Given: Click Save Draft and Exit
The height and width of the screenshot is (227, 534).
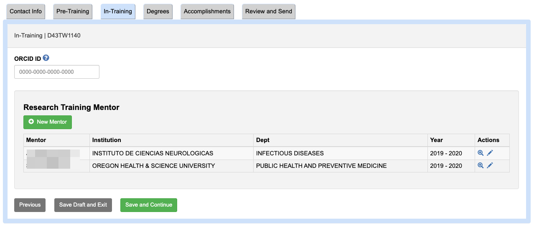Looking at the screenshot, I should pos(83,205).
